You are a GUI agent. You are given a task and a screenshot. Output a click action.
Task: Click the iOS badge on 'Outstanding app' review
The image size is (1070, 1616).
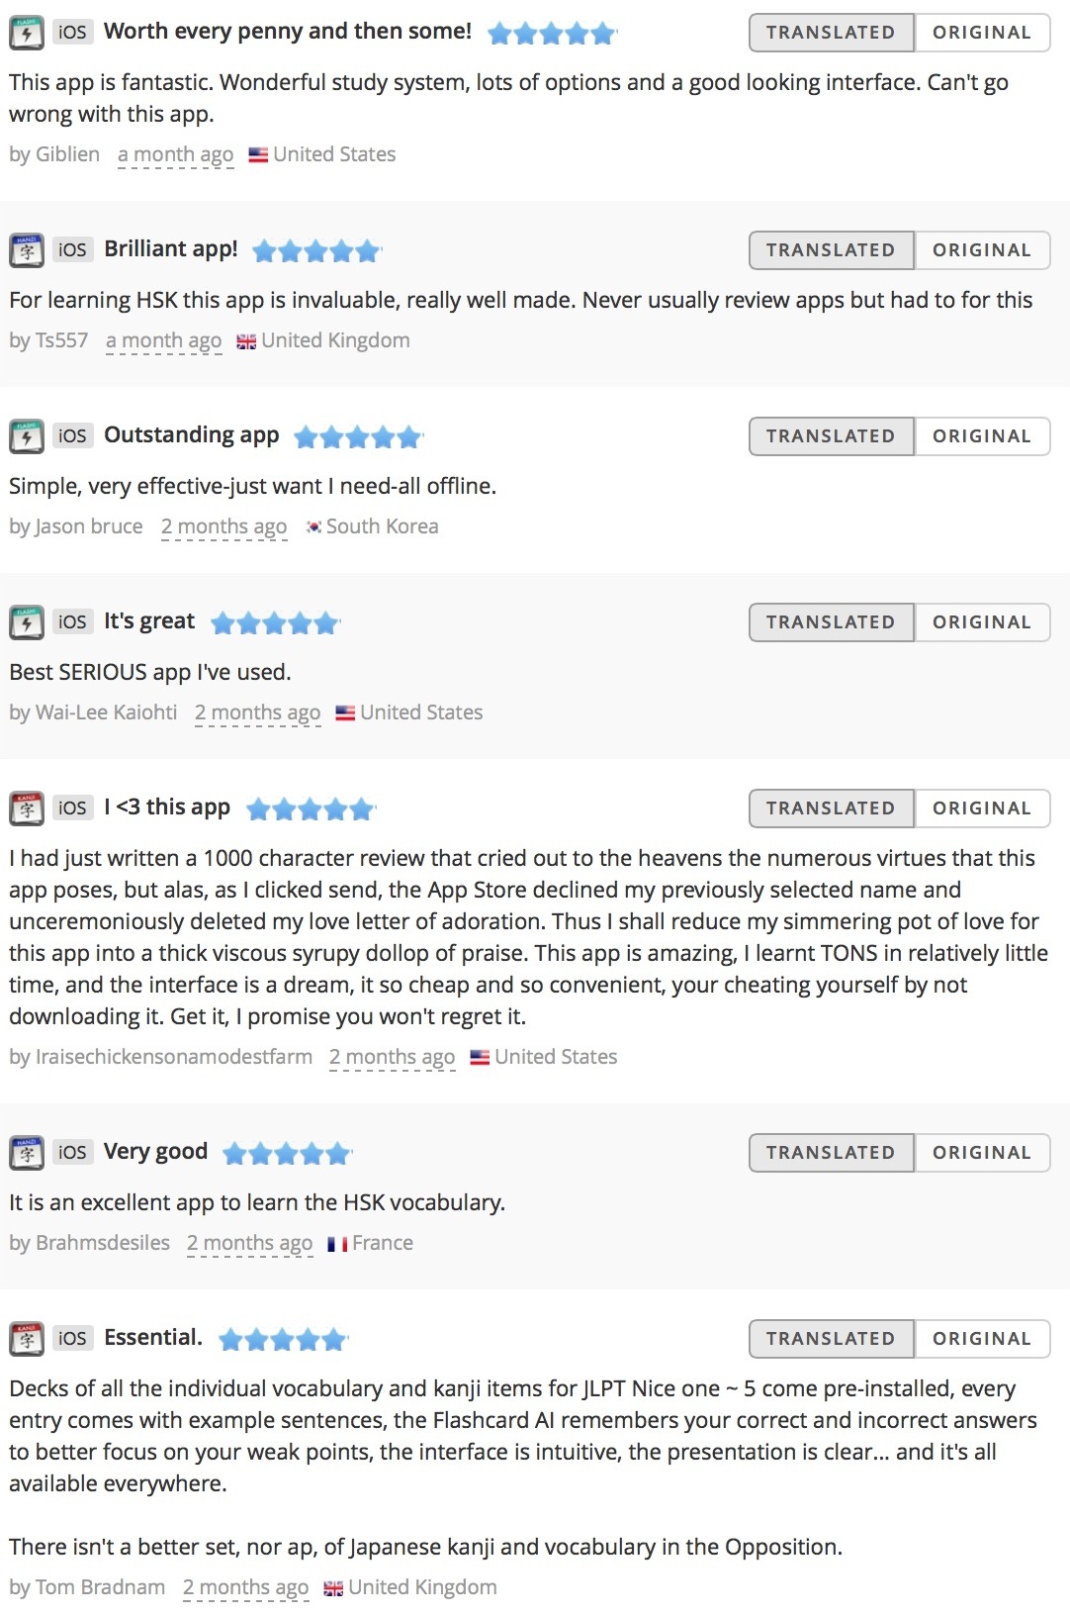(x=72, y=435)
